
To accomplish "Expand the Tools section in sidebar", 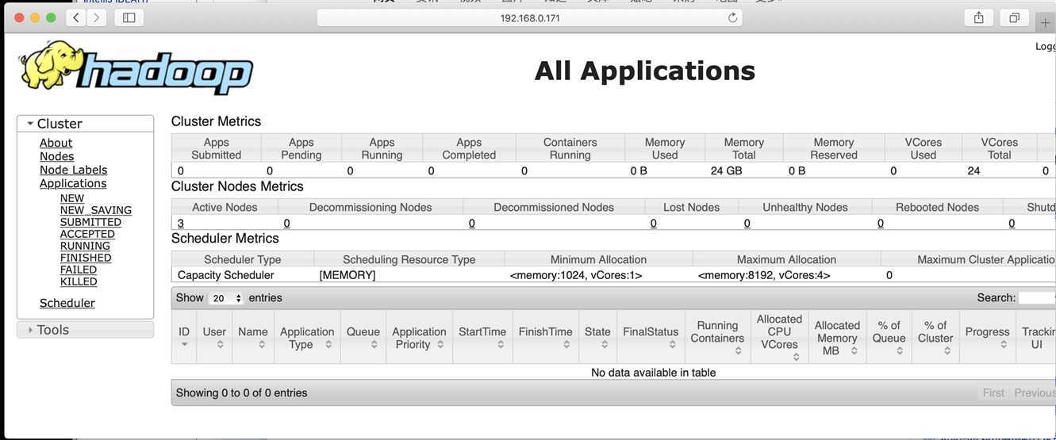I will pos(85,330).
